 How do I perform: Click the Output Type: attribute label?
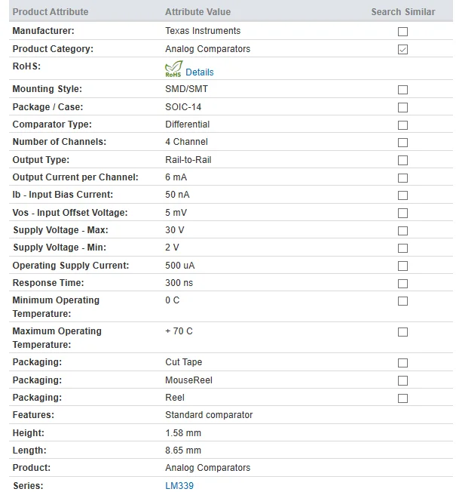pos(41,160)
